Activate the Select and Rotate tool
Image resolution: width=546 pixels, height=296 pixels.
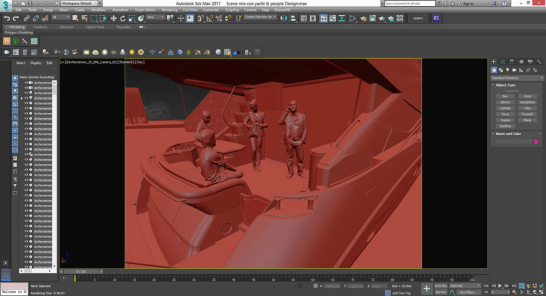[123, 18]
